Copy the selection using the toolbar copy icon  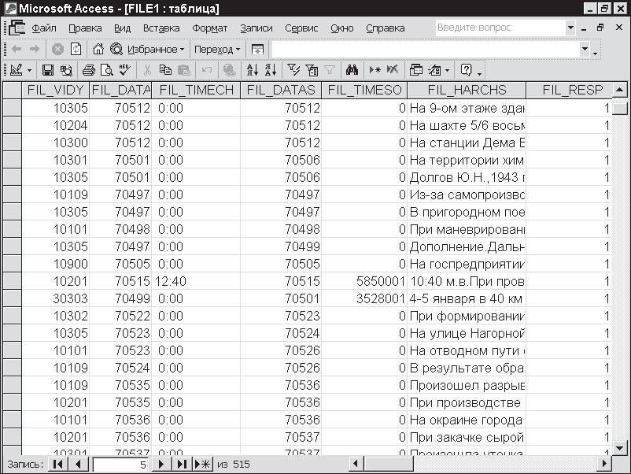pos(165,69)
